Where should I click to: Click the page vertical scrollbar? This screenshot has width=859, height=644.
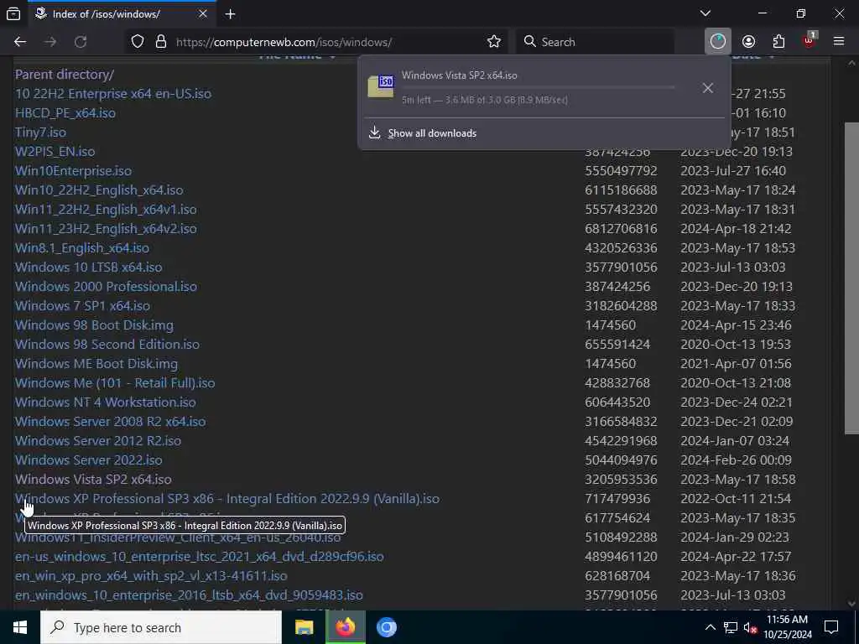click(851, 277)
